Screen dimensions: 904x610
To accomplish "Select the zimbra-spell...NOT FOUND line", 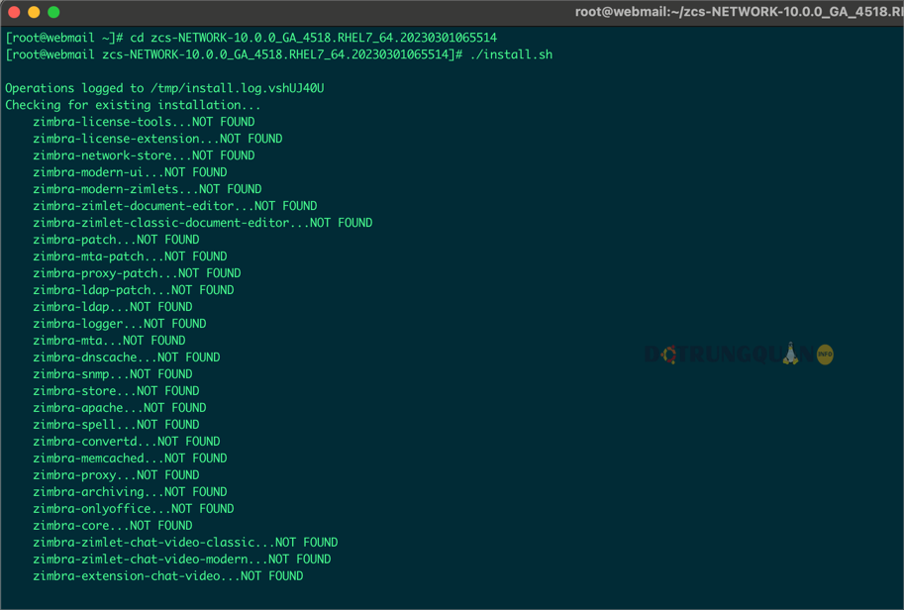I will pyautogui.click(x=116, y=425).
